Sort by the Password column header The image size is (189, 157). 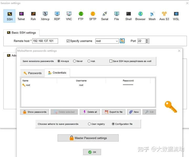[128, 81]
